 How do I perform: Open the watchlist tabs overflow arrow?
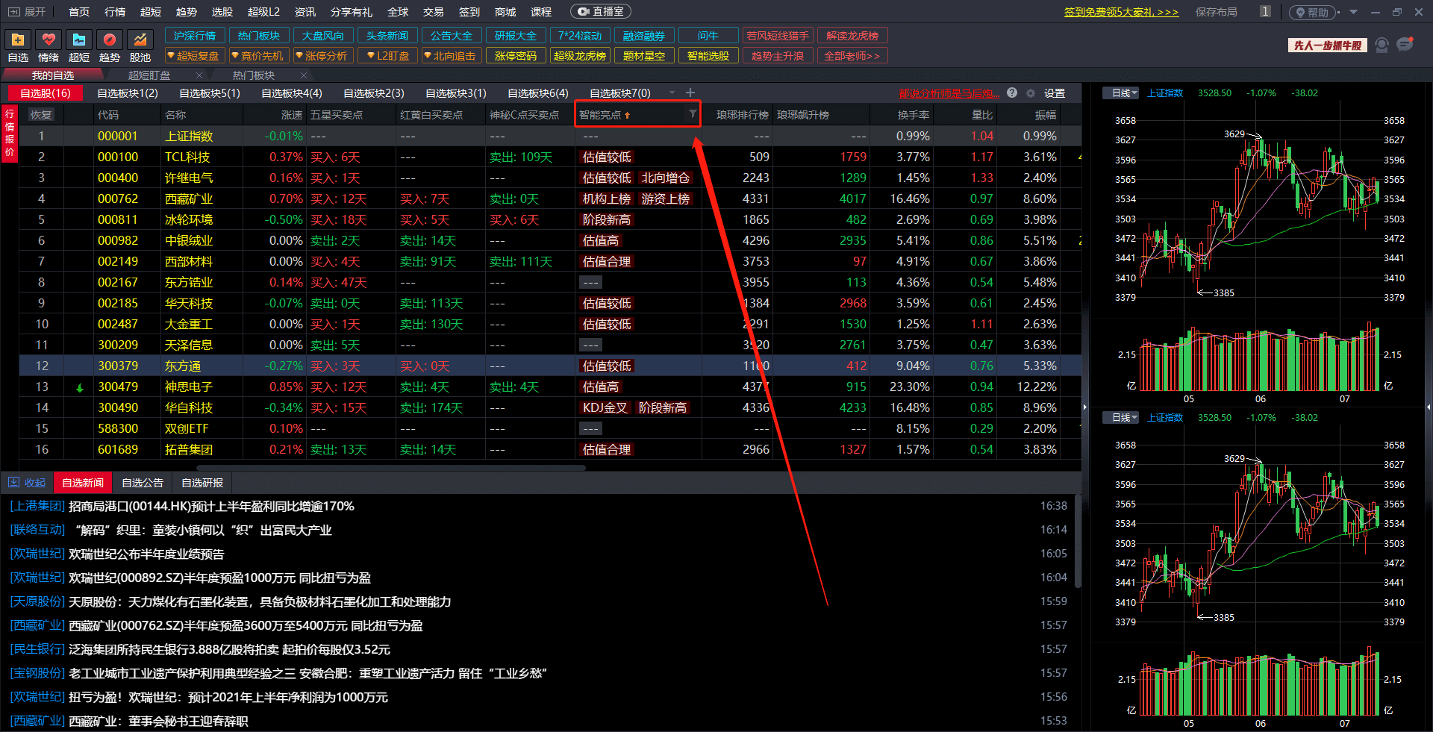tap(672, 93)
